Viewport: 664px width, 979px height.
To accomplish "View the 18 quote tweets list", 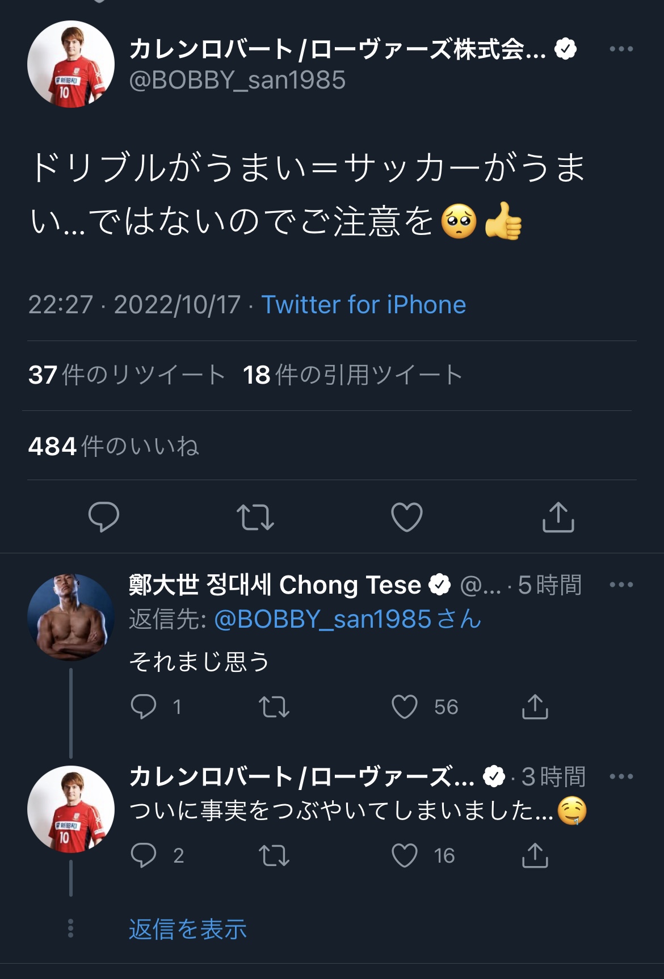I will [352, 375].
